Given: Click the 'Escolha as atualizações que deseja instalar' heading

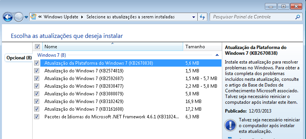Looking at the screenshot, I should click(67, 36).
